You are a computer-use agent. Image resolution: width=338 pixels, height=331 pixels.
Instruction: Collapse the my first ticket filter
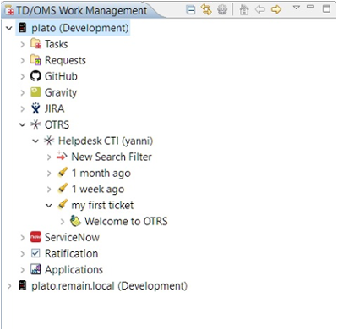coord(49,205)
